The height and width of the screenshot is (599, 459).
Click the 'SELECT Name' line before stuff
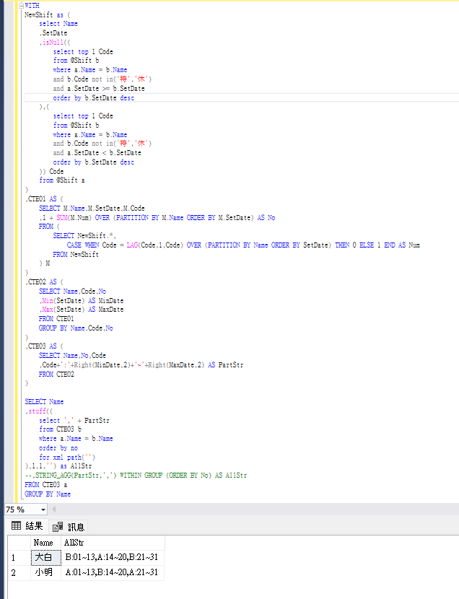point(44,401)
